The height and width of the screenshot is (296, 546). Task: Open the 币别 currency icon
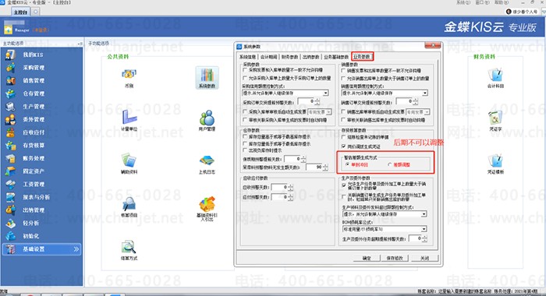coord(129,77)
